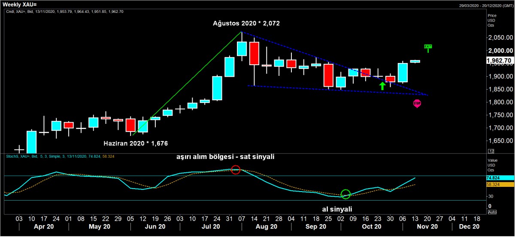The image size is (515, 237).
Task: Click the Nov 20 month on time axis
Action: 427,226
